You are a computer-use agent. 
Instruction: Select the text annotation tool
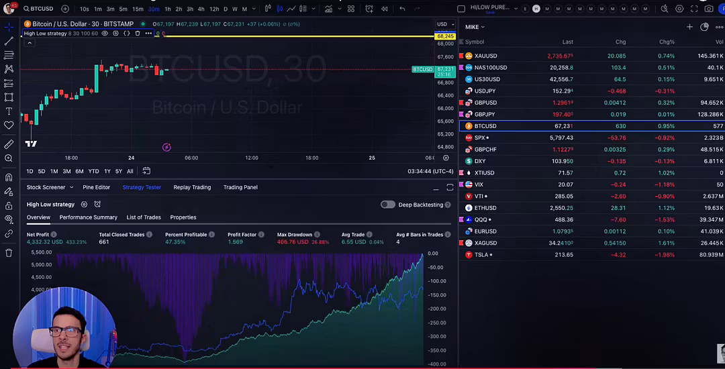click(x=9, y=111)
